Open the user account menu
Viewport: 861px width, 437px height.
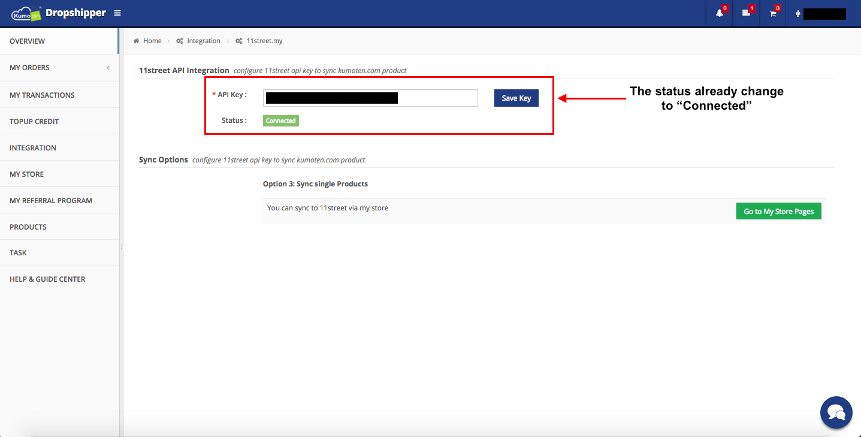pyautogui.click(x=820, y=13)
